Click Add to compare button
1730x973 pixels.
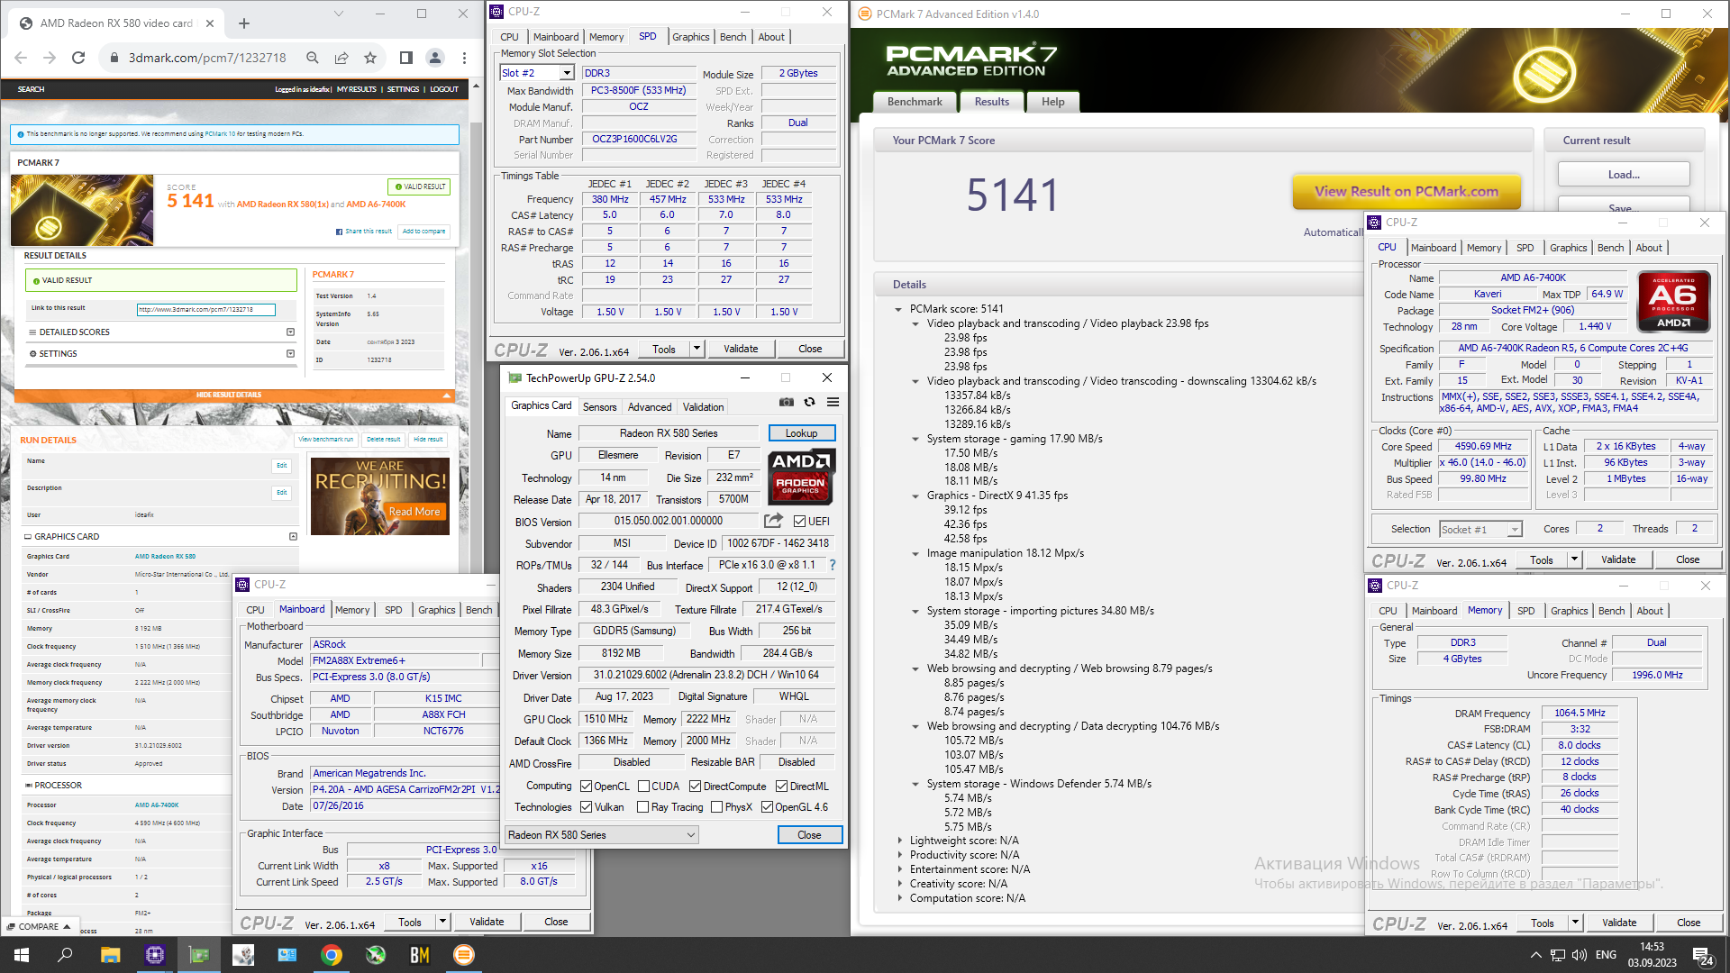(x=423, y=232)
